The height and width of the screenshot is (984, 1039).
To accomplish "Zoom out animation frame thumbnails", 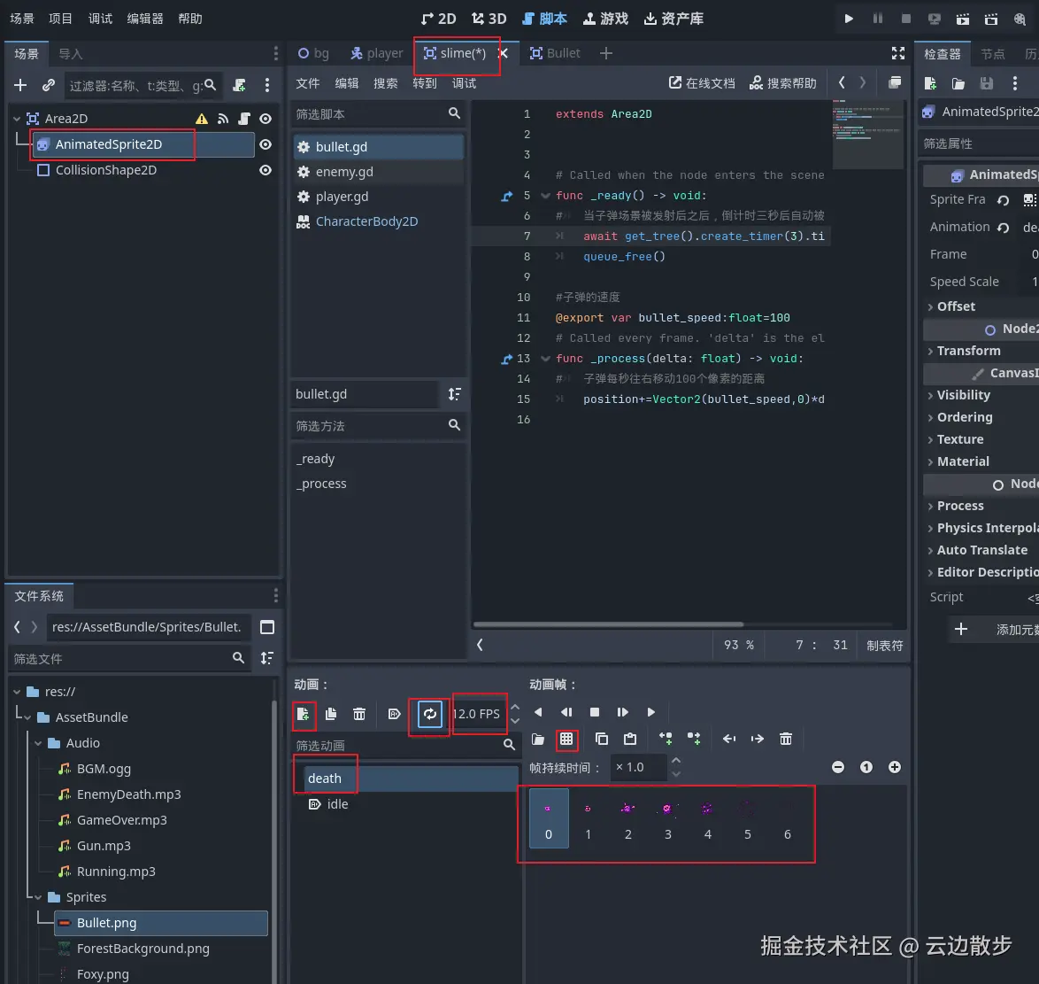I will pyautogui.click(x=838, y=767).
